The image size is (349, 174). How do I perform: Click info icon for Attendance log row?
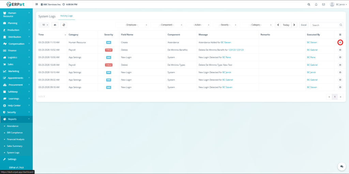coord(340,42)
